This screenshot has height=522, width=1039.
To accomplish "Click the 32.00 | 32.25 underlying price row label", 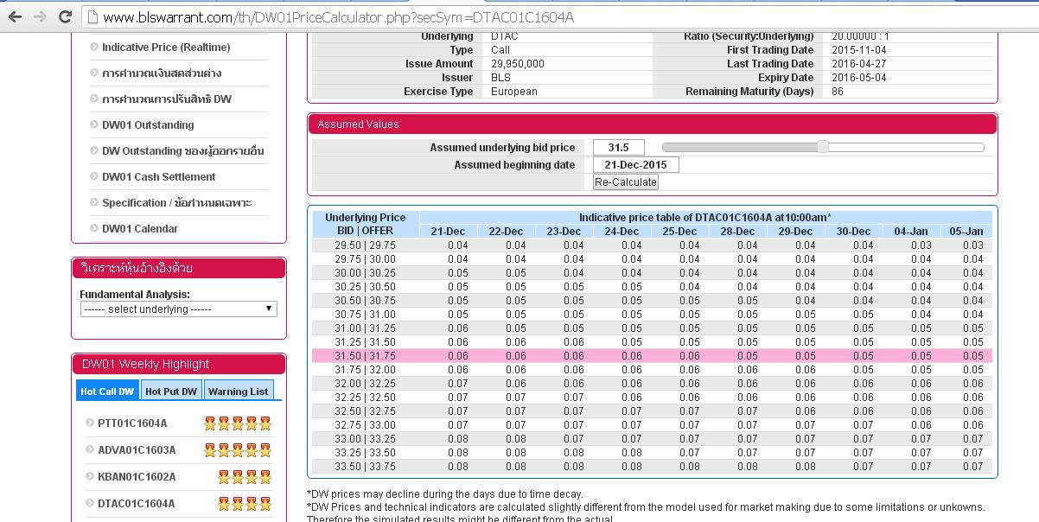I will point(365,384).
